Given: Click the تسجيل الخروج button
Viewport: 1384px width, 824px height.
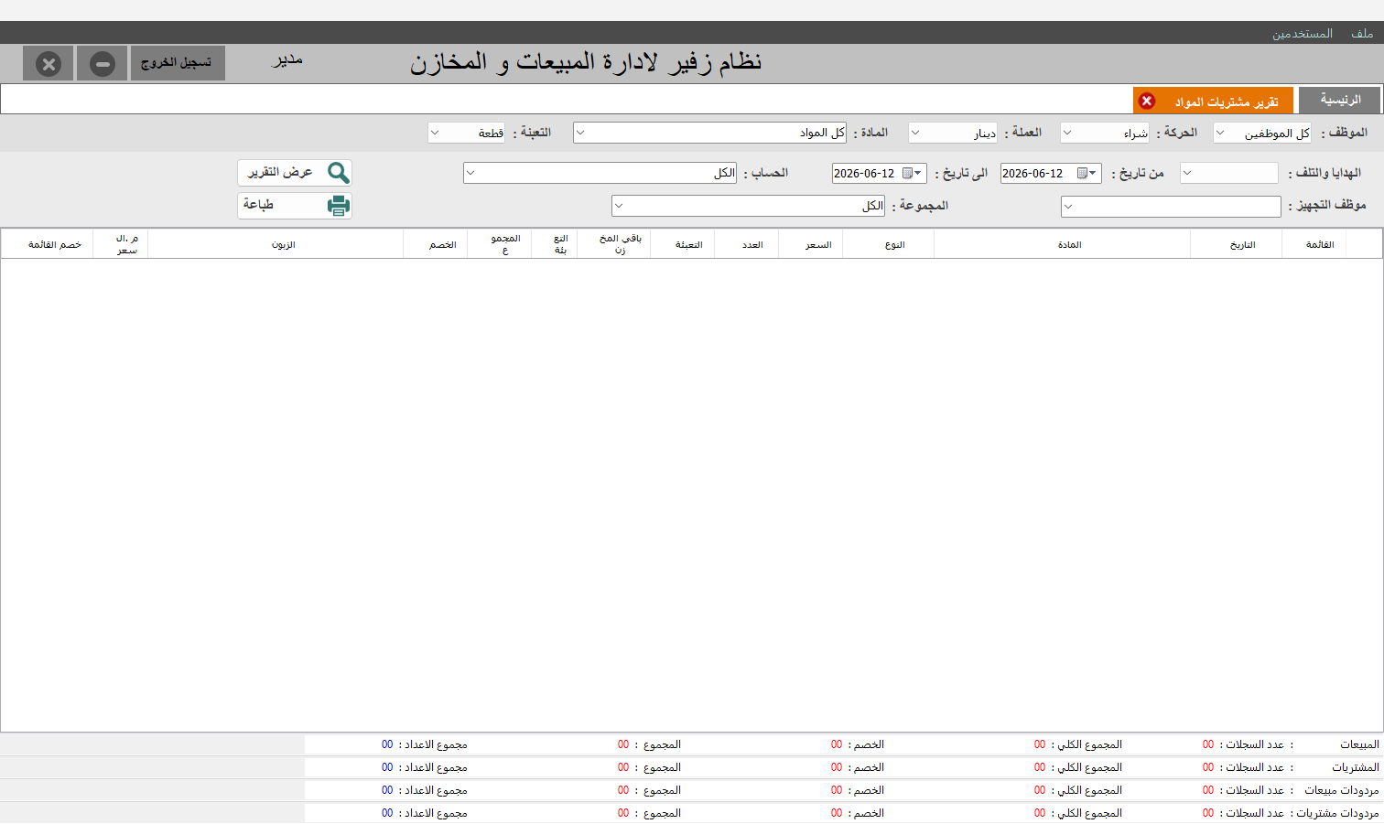Looking at the screenshot, I should [x=178, y=63].
